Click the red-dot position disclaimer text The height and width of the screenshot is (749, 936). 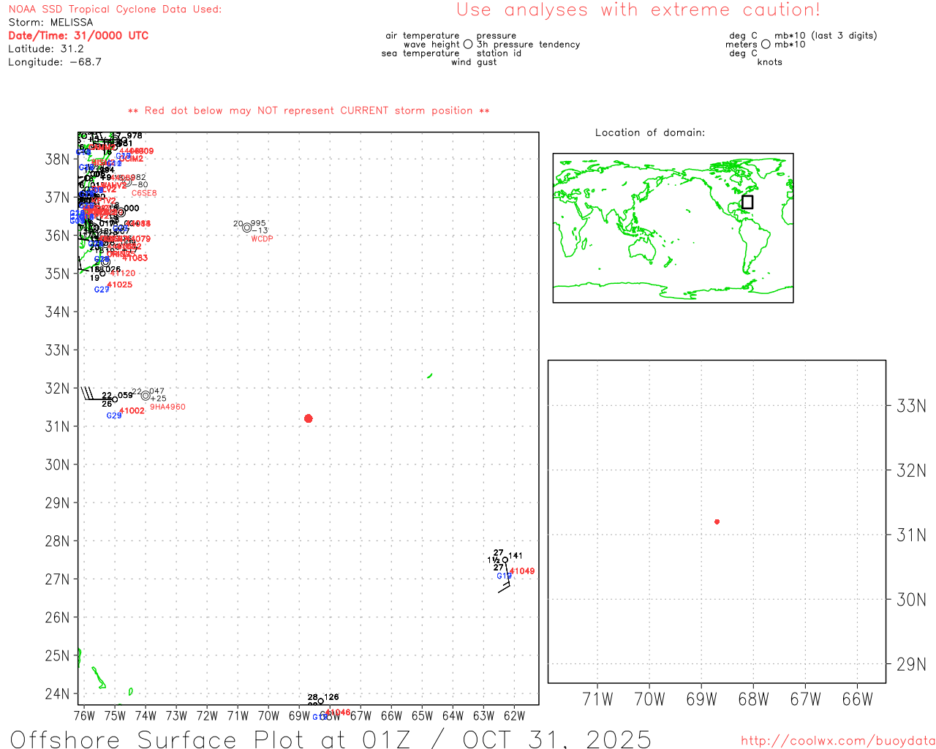pos(309,110)
